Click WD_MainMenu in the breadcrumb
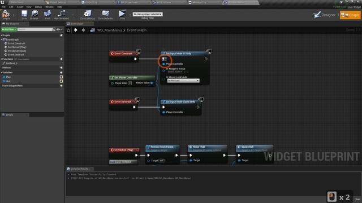Image resolution: width=362 pixels, height=203 pixels. click(109, 30)
